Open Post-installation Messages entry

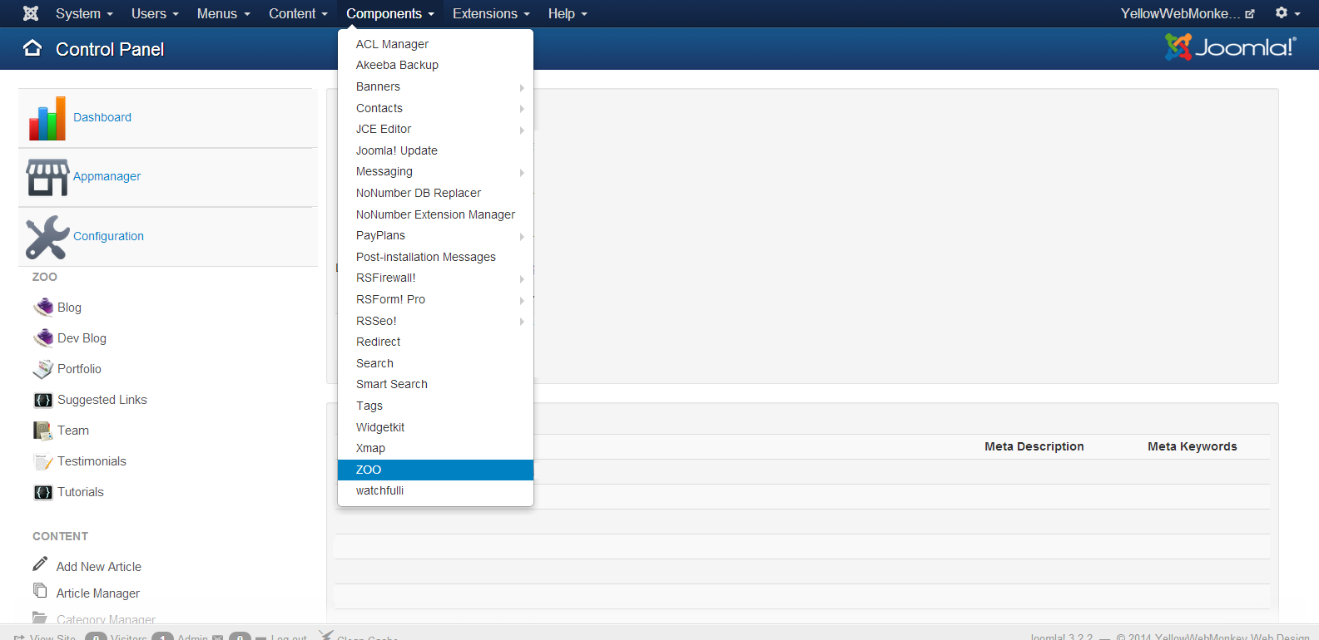pyautogui.click(x=435, y=257)
